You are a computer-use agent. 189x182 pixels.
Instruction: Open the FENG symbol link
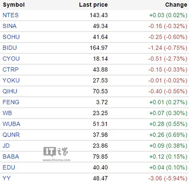[11, 102]
